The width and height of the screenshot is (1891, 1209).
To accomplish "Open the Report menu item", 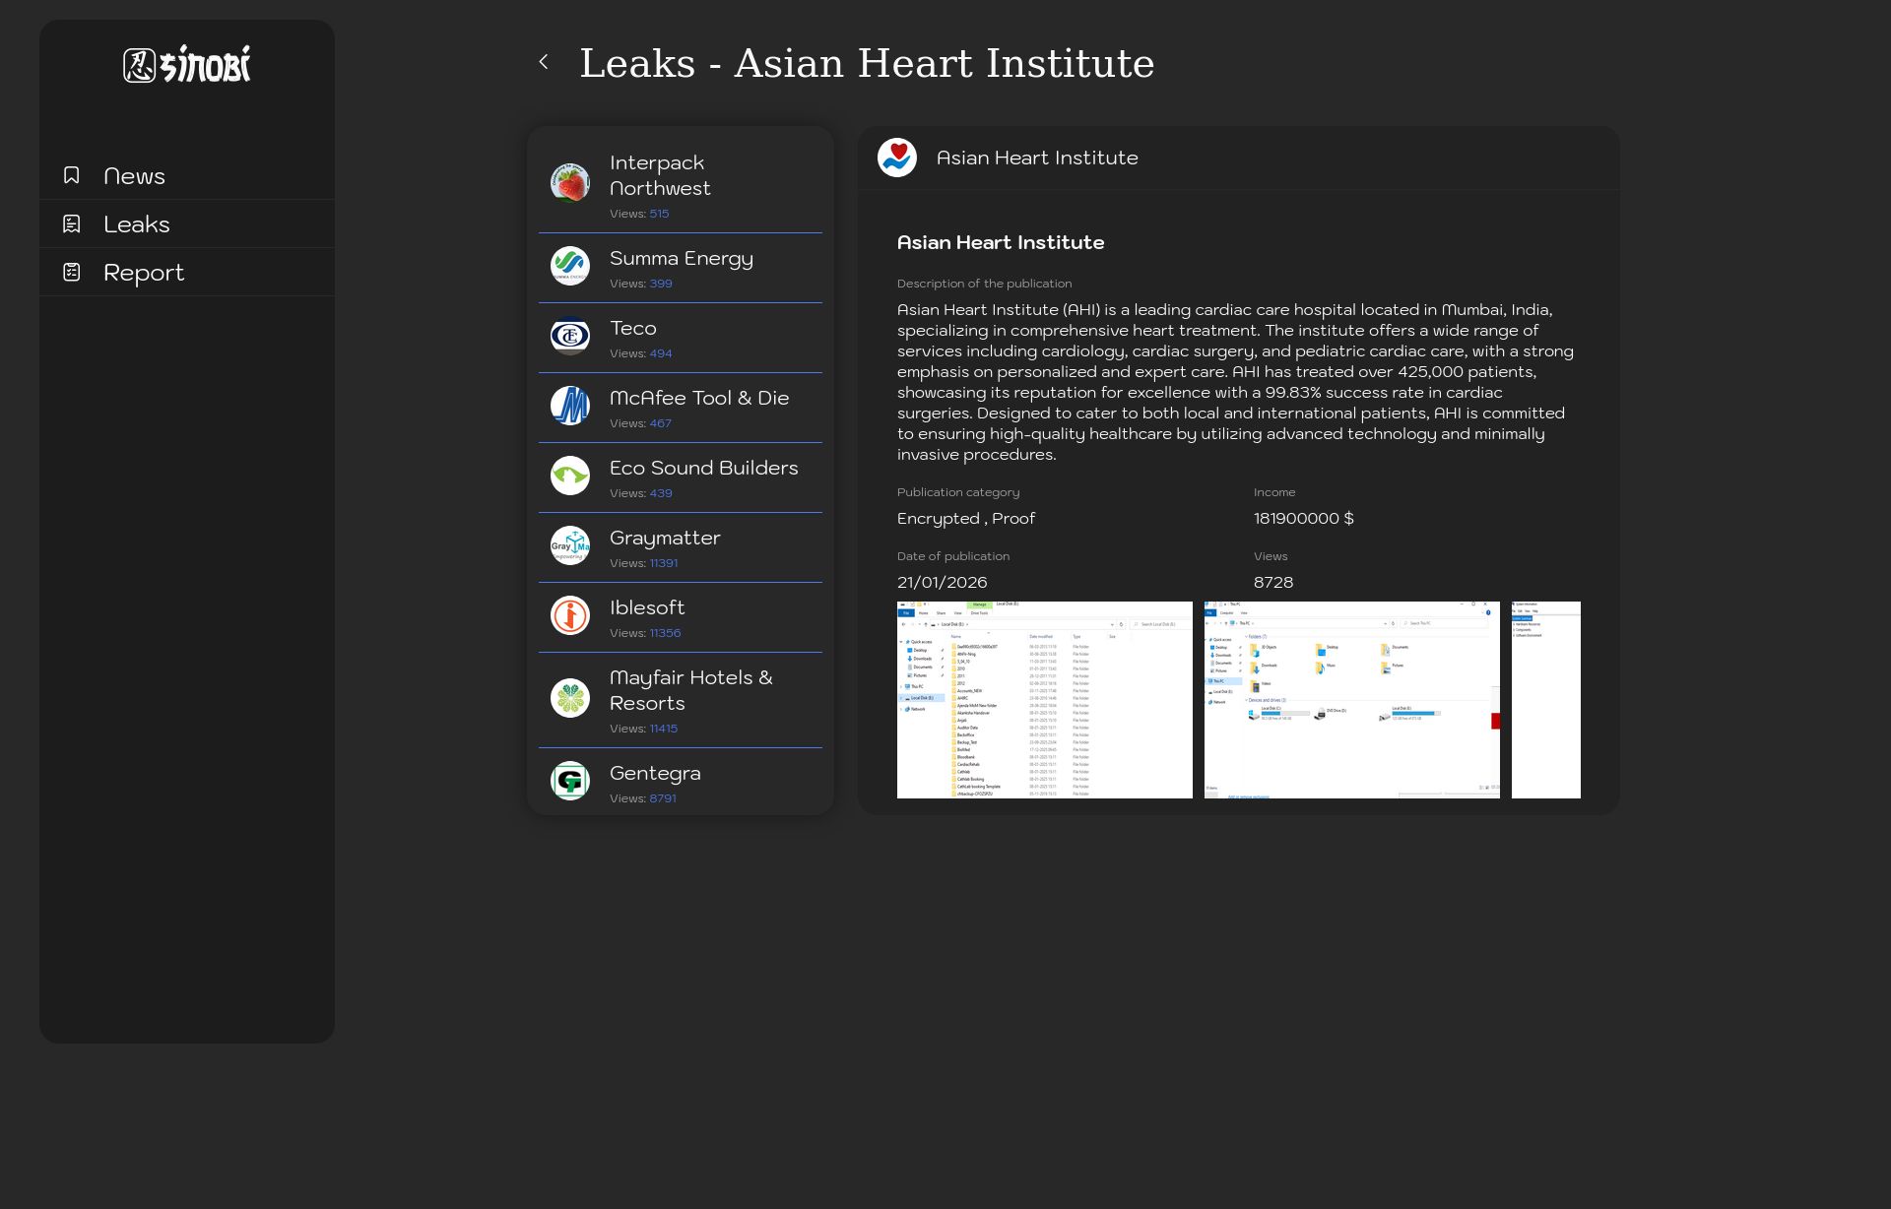I will [144, 273].
